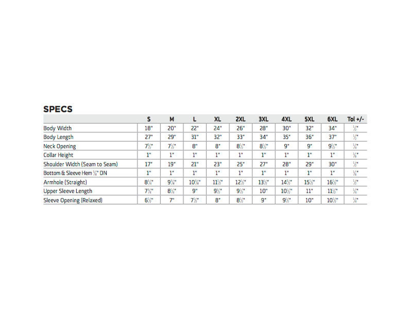Click Body Length value for size XL

(x=218, y=137)
